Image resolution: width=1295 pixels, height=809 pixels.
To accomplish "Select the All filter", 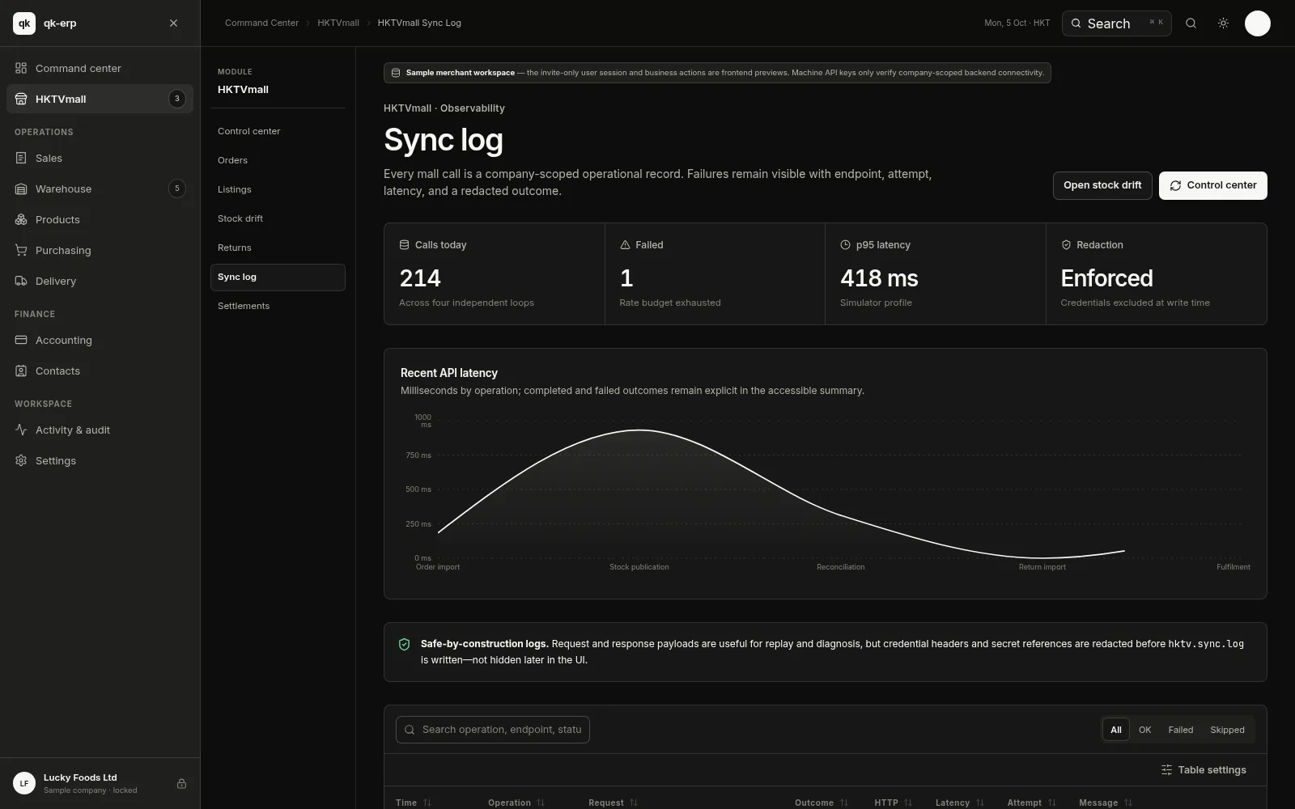I will (x=1116, y=730).
